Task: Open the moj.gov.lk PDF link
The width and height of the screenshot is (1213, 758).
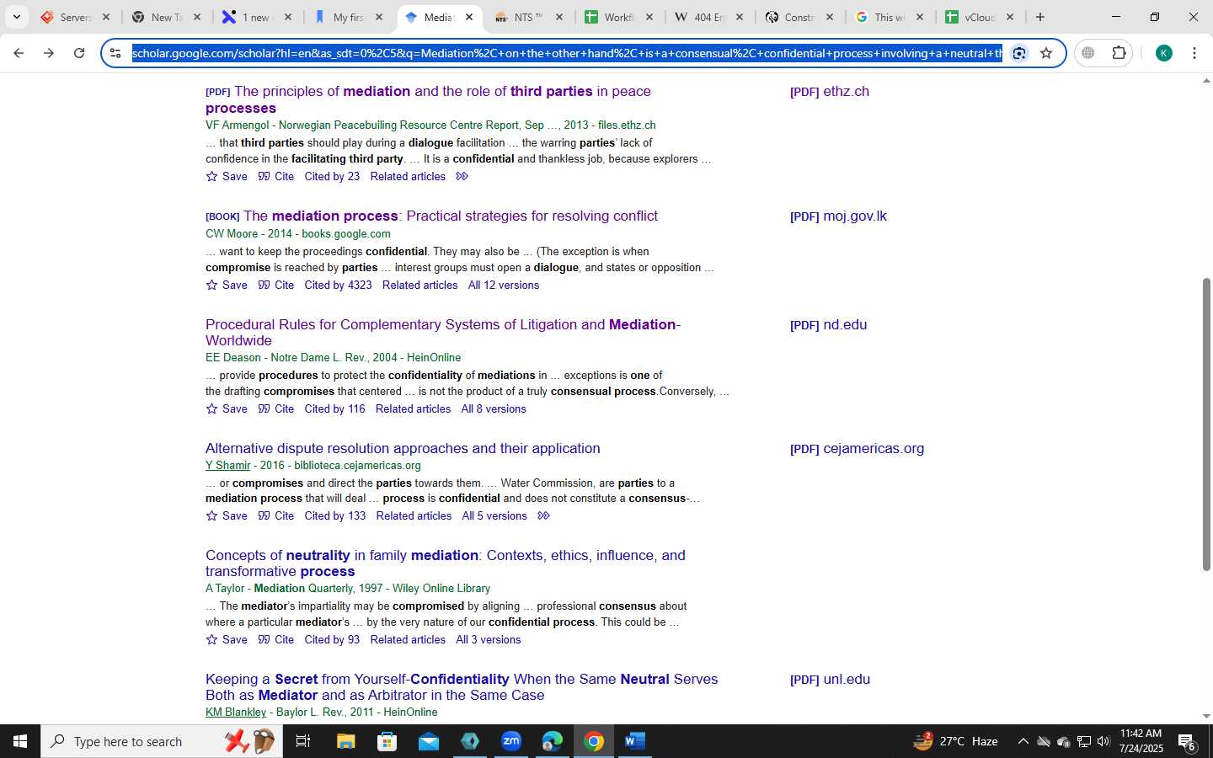Action: tap(838, 216)
